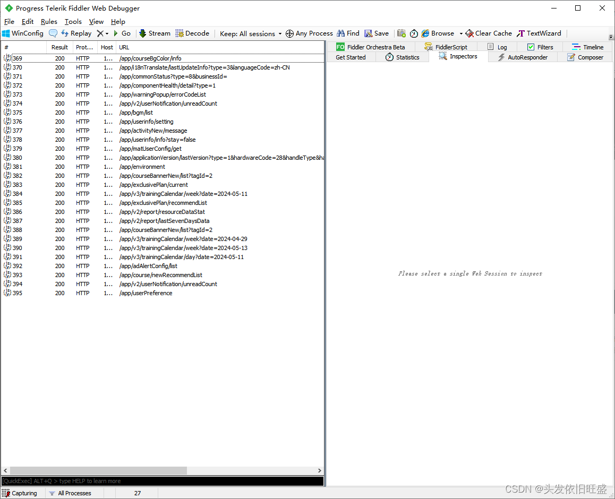Open the Edit menu
The height and width of the screenshot is (499, 615).
point(28,22)
